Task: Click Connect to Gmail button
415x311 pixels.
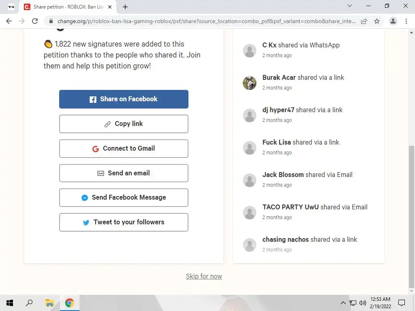Action: (x=124, y=149)
